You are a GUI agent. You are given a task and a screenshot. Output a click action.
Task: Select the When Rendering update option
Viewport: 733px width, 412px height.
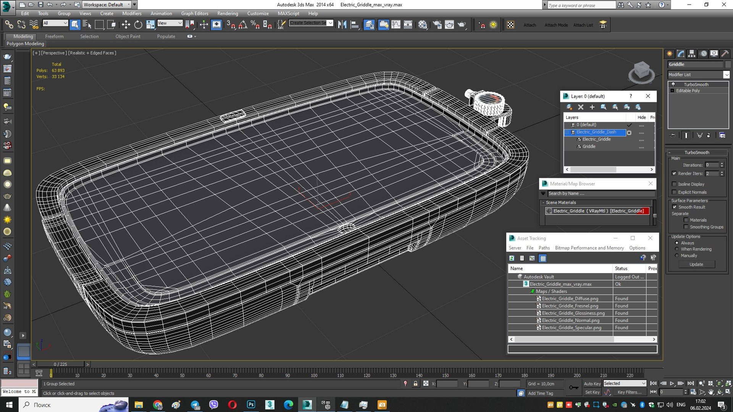point(677,249)
